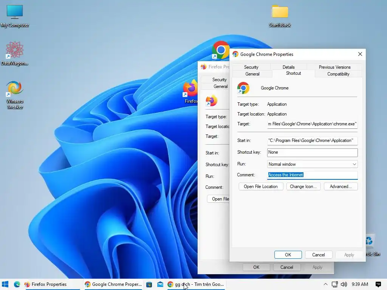Select the Google Chrome desktop shortcut icon
This screenshot has width=387, height=290.
coord(220,50)
